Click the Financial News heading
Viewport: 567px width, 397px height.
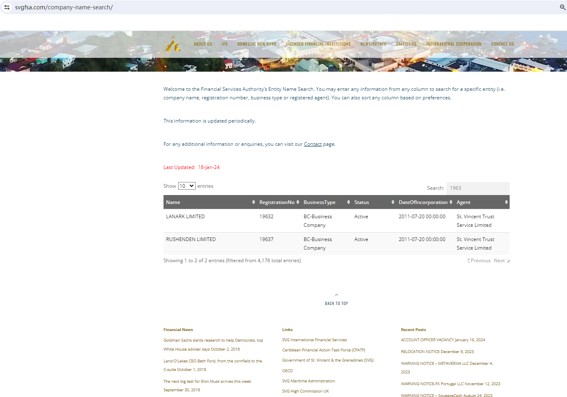point(178,330)
